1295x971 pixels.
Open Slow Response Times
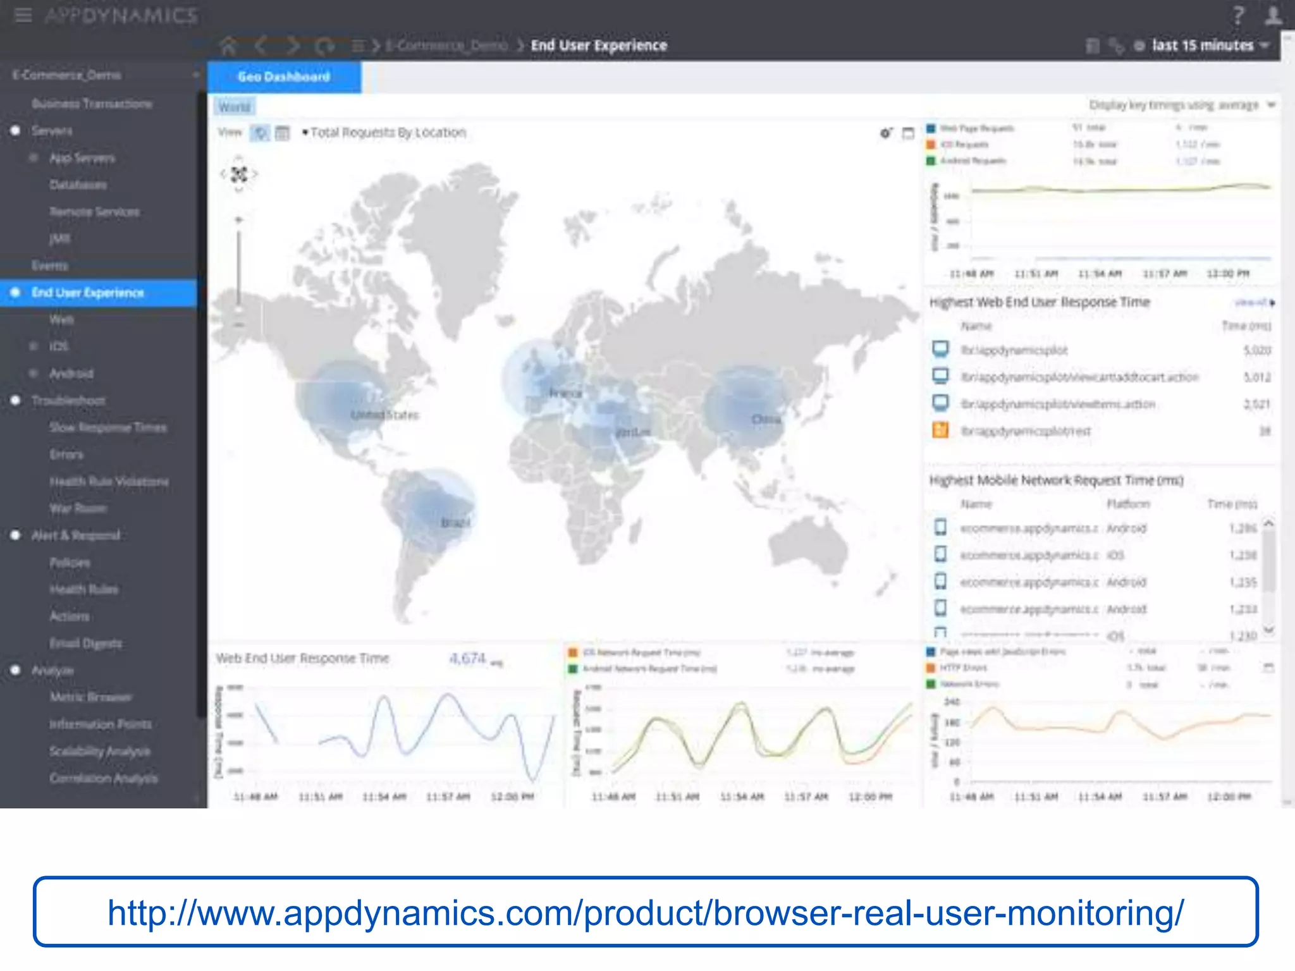108,428
